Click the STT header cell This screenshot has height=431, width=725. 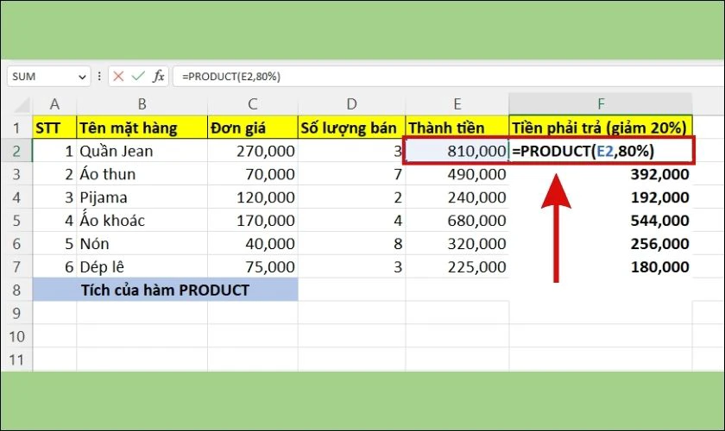click(54, 128)
